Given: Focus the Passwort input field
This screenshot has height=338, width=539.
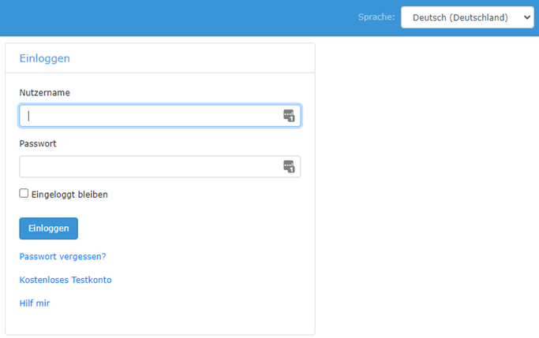Looking at the screenshot, I should click(160, 166).
